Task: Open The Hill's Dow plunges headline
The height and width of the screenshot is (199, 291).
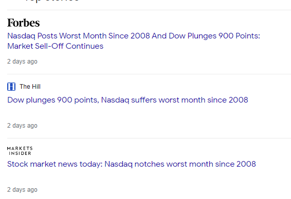Action: click(128, 100)
